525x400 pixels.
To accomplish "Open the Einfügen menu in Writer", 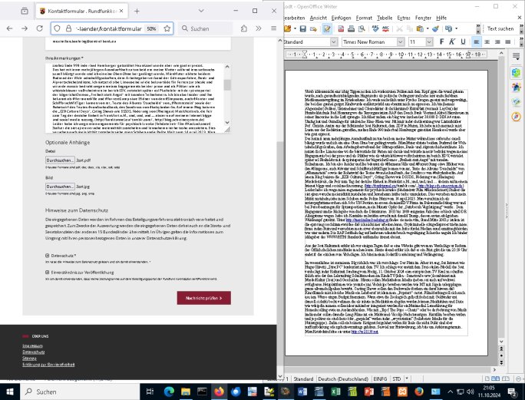I will (342, 18).
